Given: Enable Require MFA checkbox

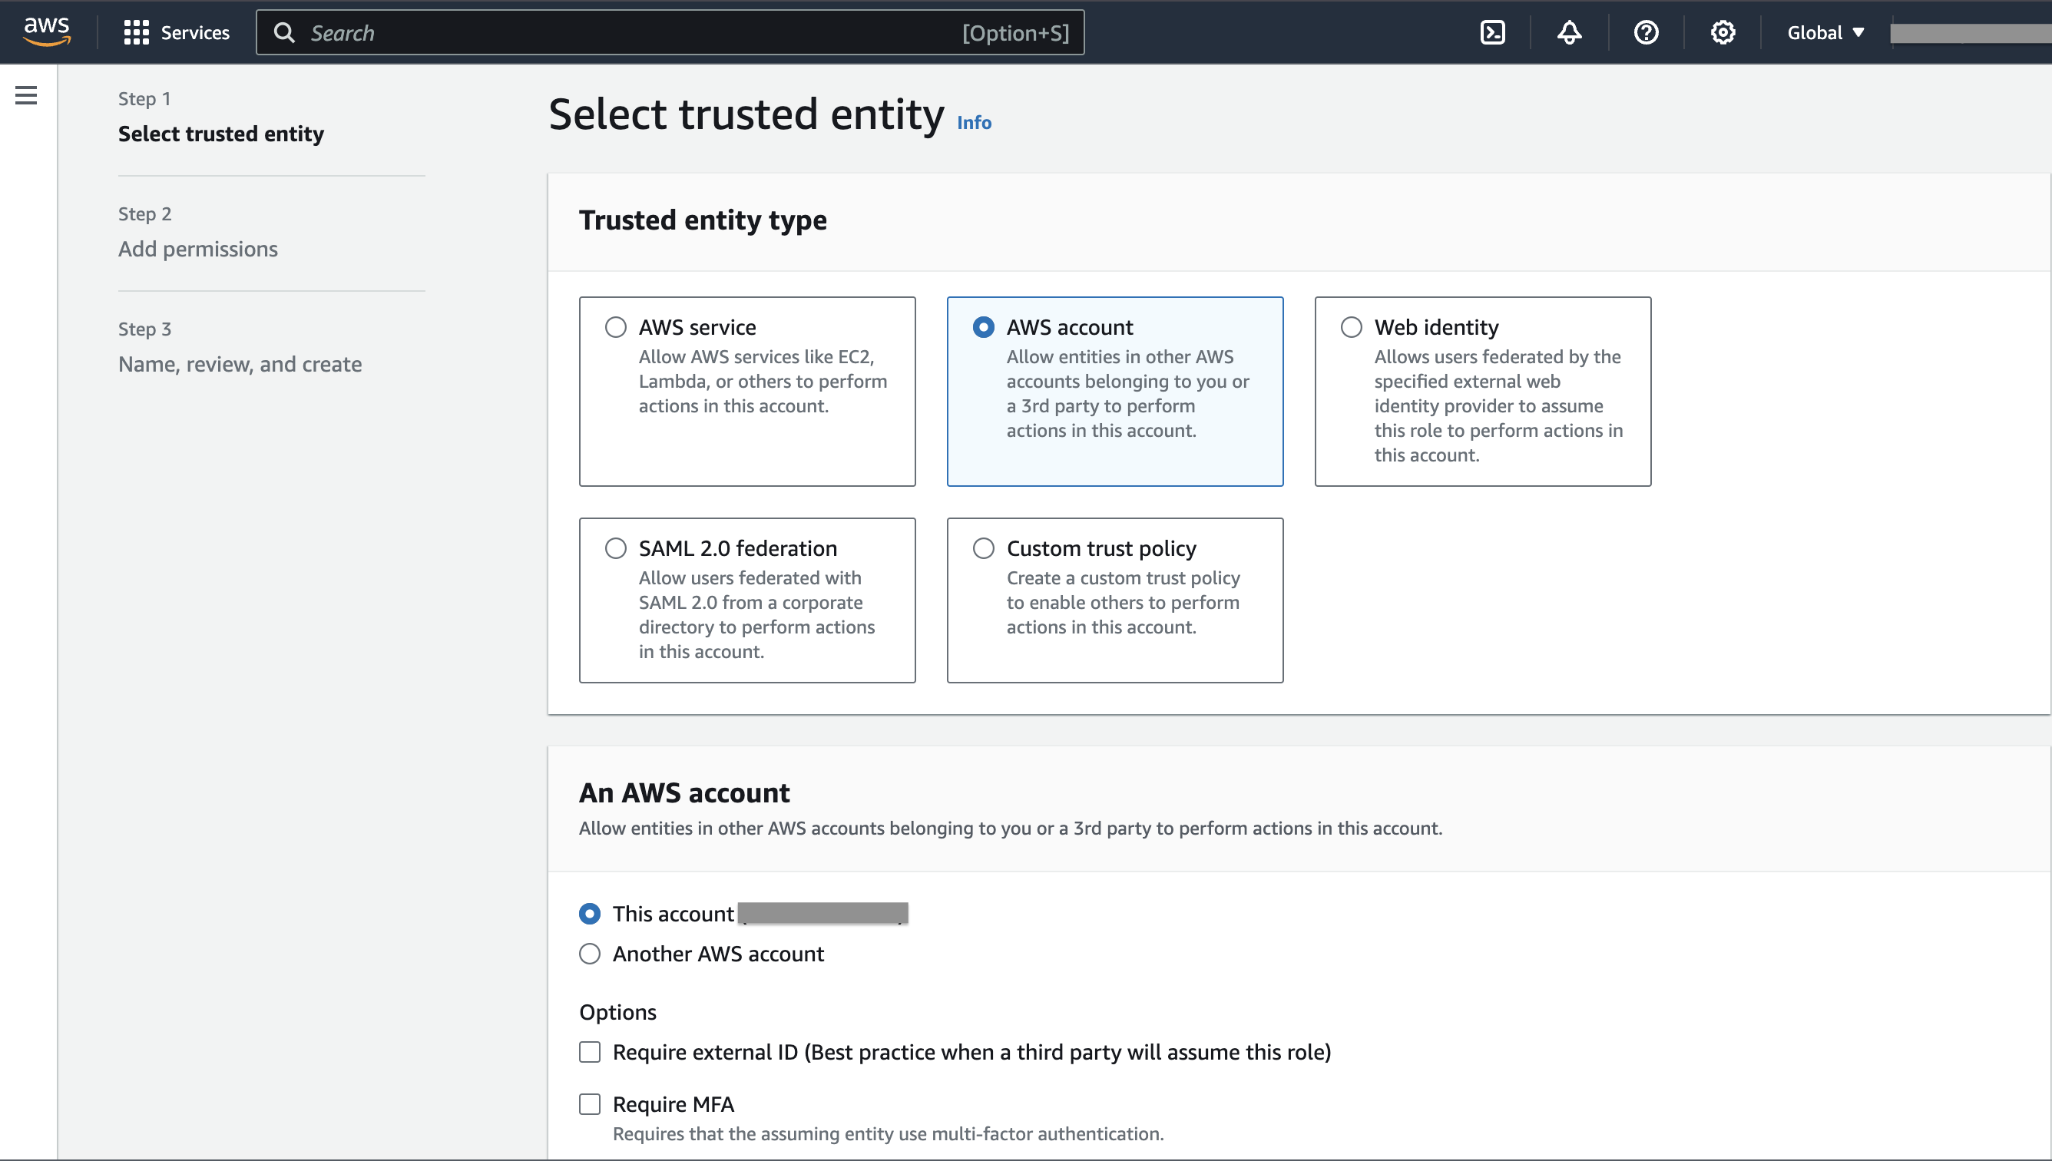Looking at the screenshot, I should coord(589,1103).
